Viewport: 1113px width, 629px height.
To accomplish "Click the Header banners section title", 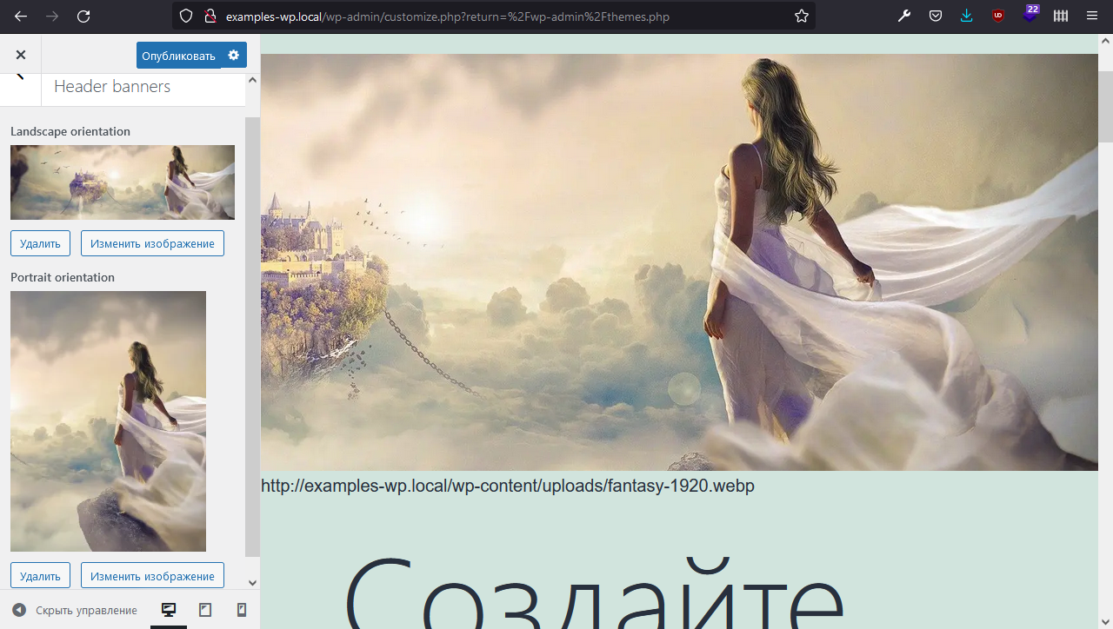I will (112, 86).
